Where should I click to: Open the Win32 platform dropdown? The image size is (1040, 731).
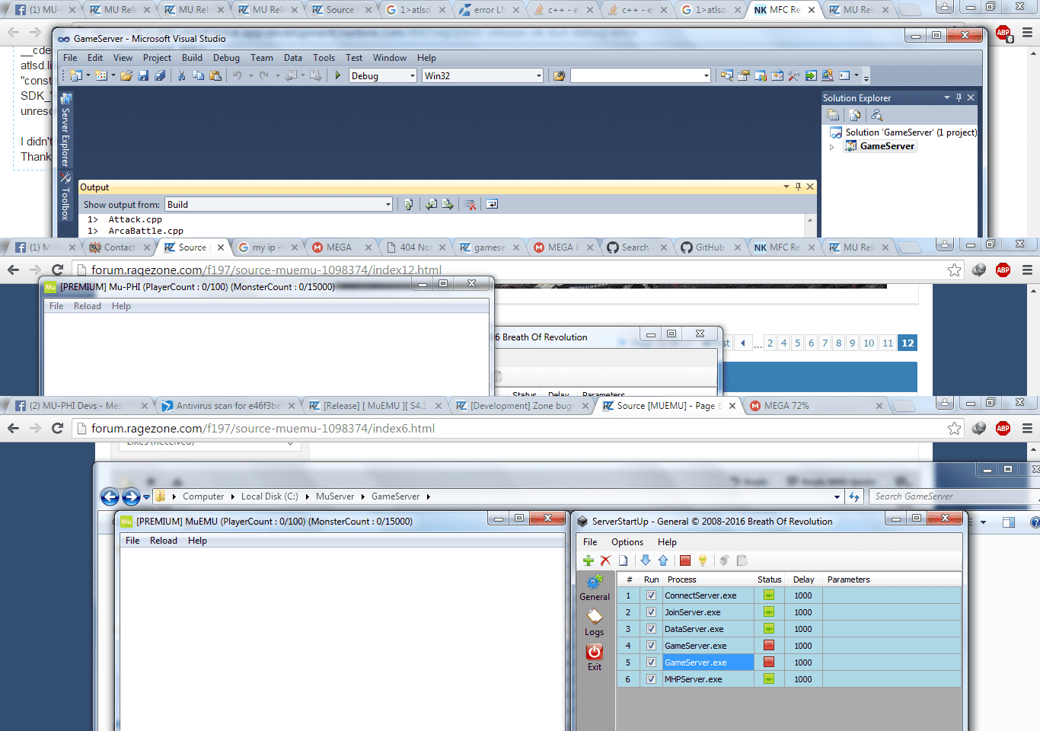point(539,75)
